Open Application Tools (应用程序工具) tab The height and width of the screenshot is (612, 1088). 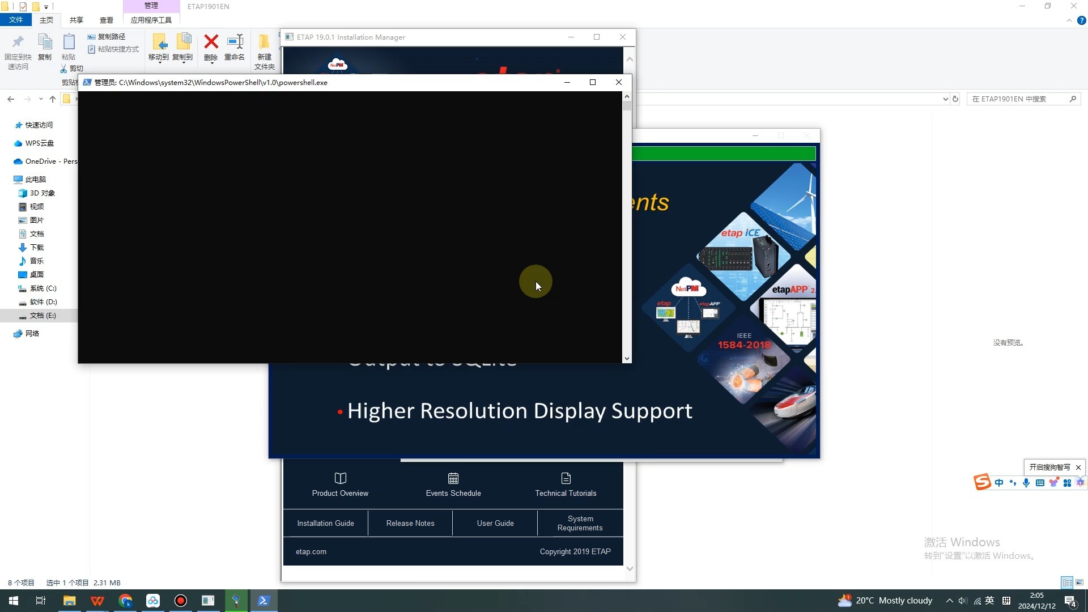[x=151, y=20]
